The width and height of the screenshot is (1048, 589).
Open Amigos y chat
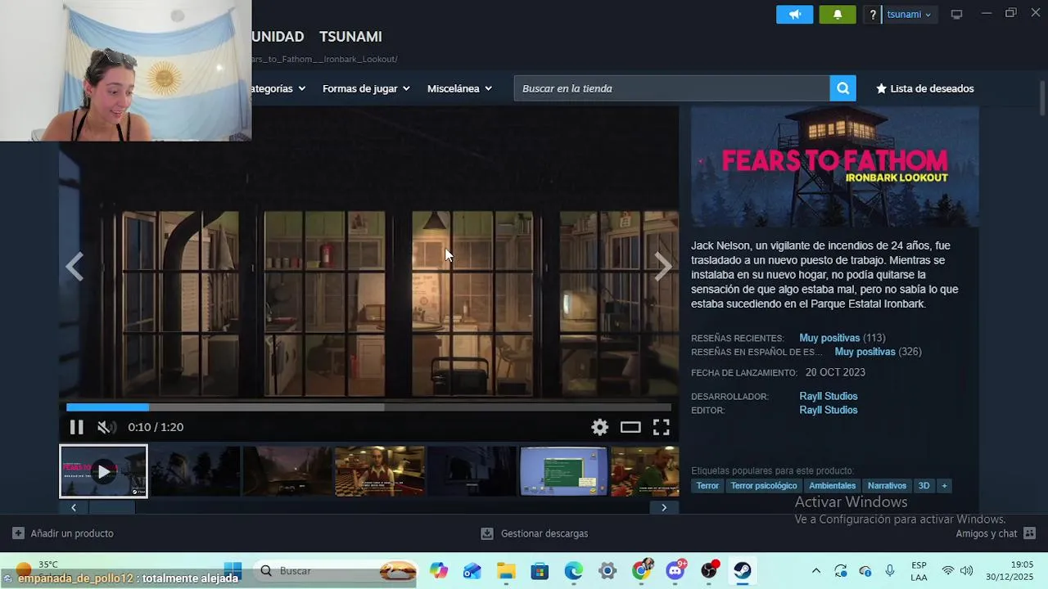[996, 533]
